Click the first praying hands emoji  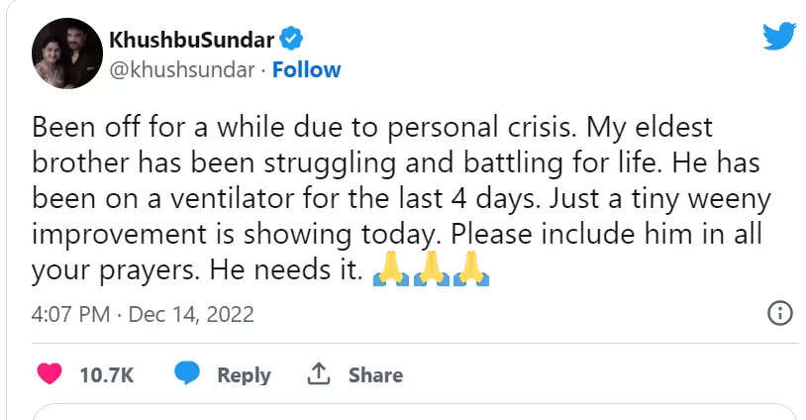[391, 268]
